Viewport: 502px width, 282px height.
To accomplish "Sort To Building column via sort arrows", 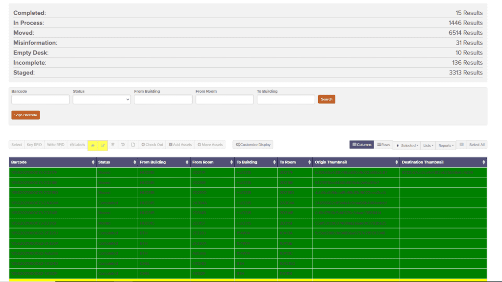I will (x=275, y=162).
